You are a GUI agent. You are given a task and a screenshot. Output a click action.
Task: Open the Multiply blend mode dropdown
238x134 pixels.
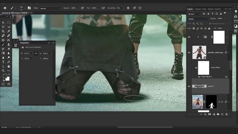(199, 19)
